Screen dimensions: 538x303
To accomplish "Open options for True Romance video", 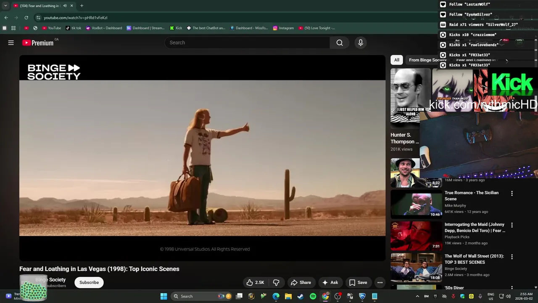I will 512,194.
